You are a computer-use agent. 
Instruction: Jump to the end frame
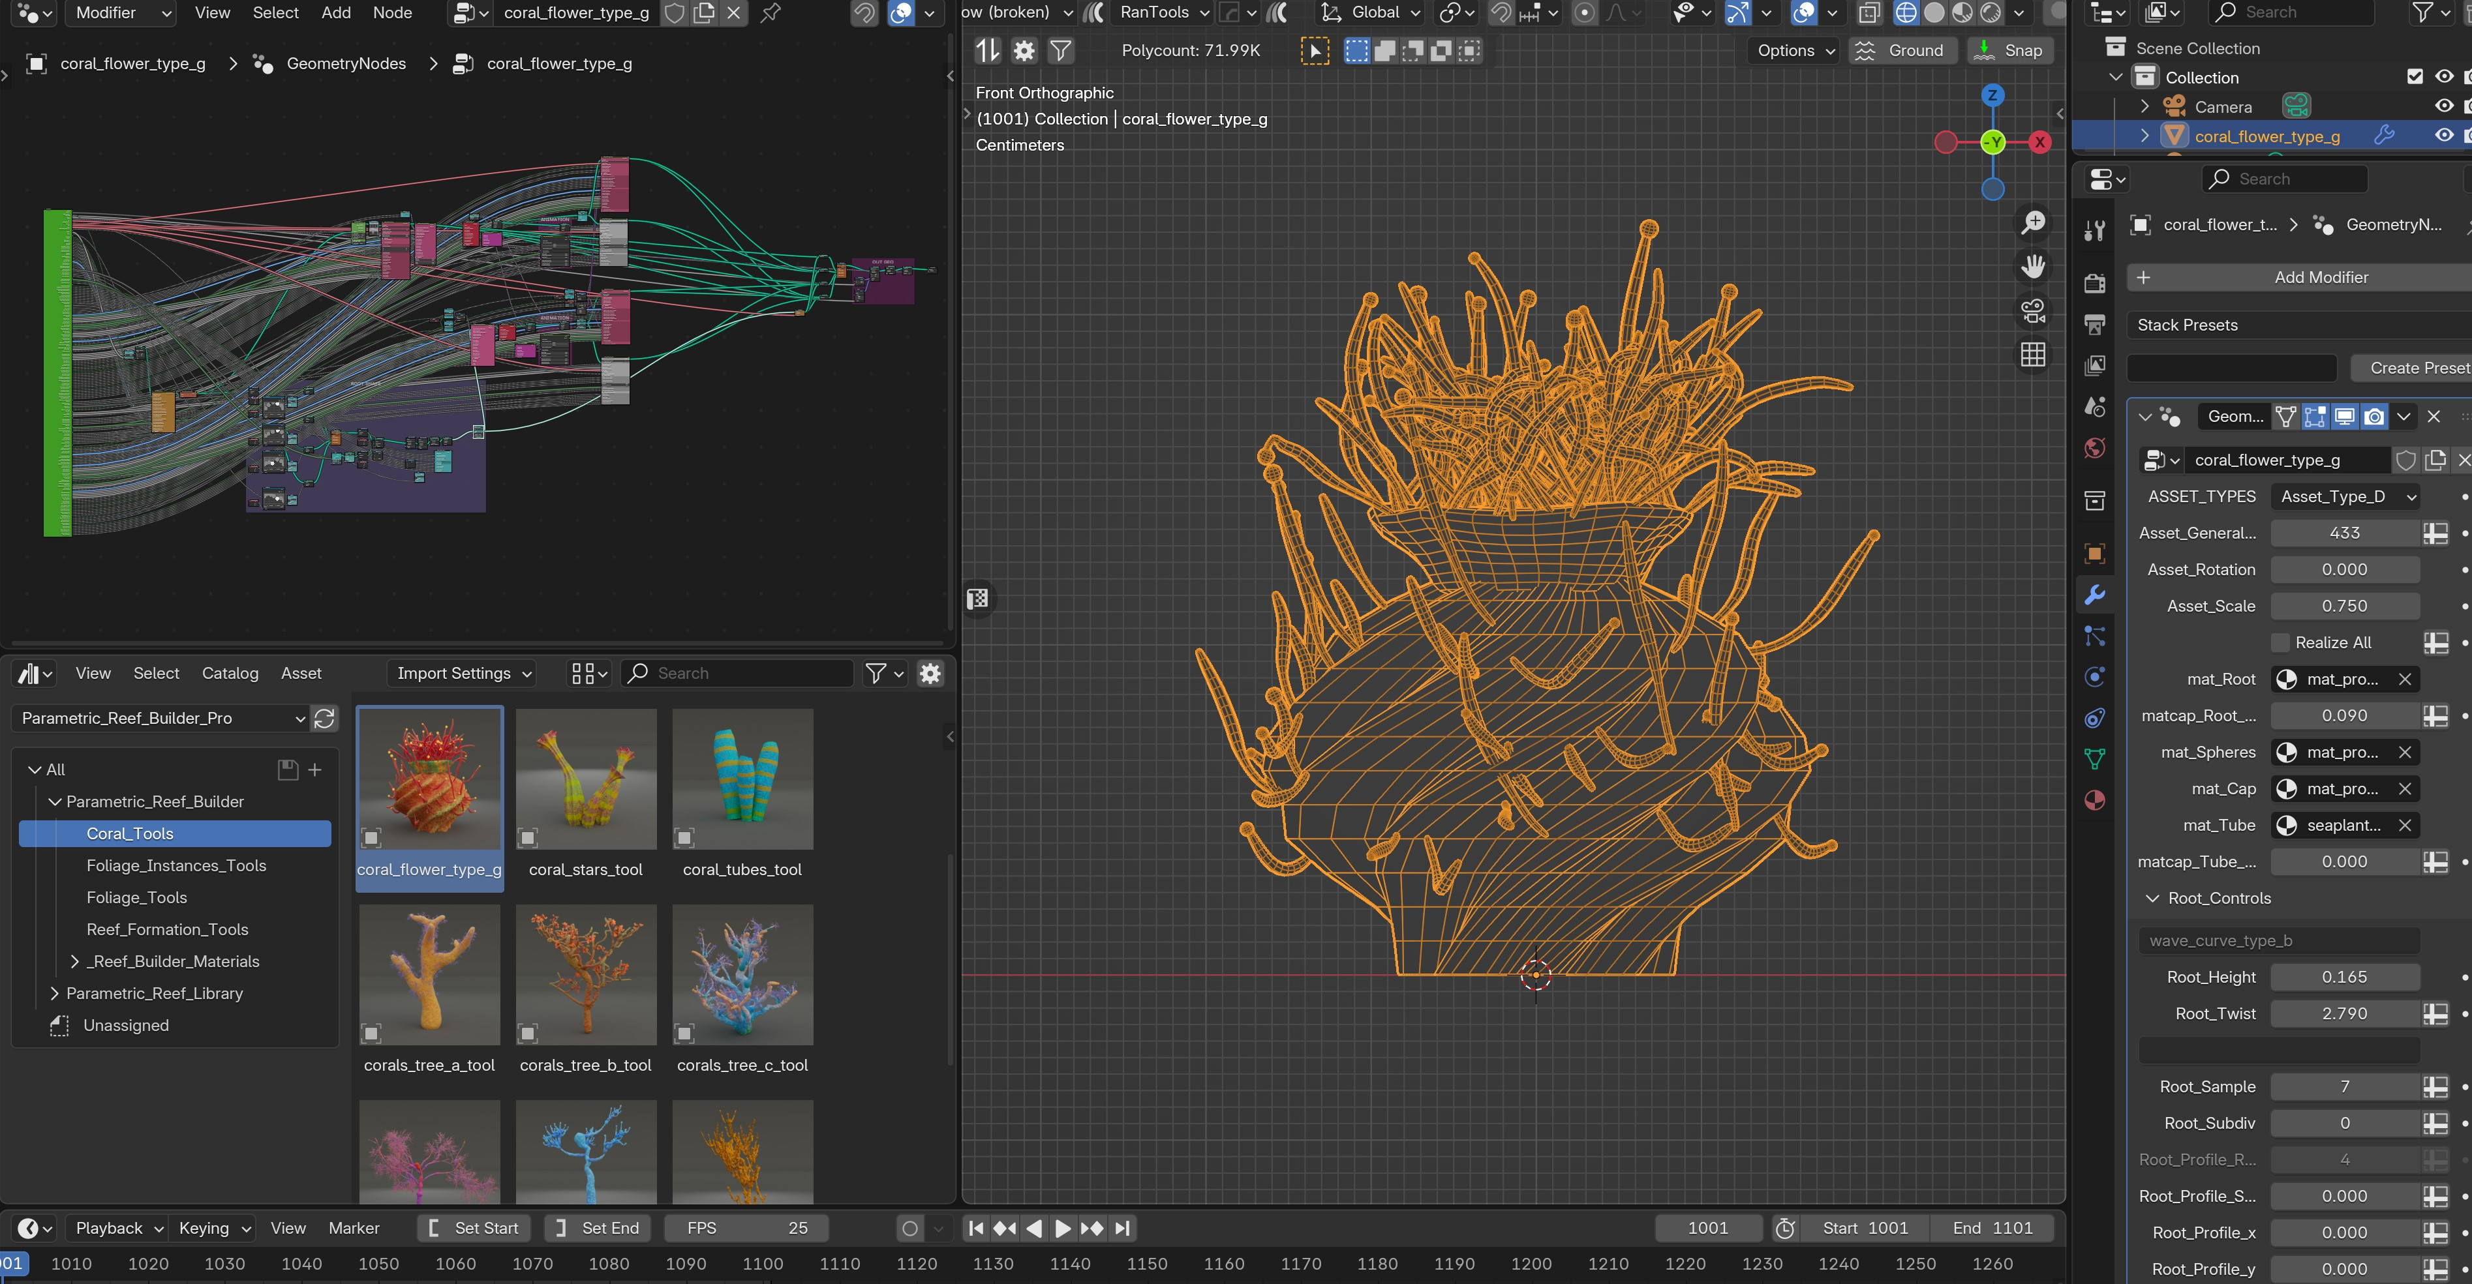(x=1123, y=1229)
